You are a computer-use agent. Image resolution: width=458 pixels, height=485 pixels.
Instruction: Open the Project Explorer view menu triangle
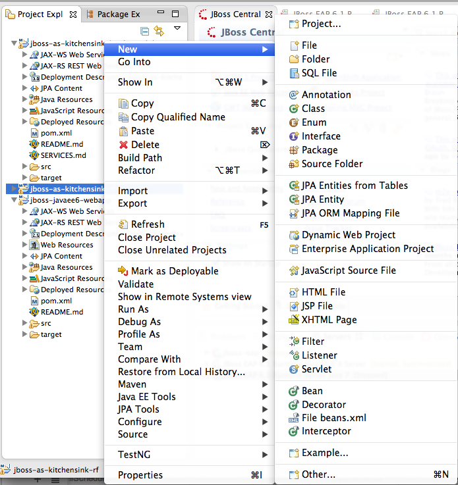click(177, 28)
